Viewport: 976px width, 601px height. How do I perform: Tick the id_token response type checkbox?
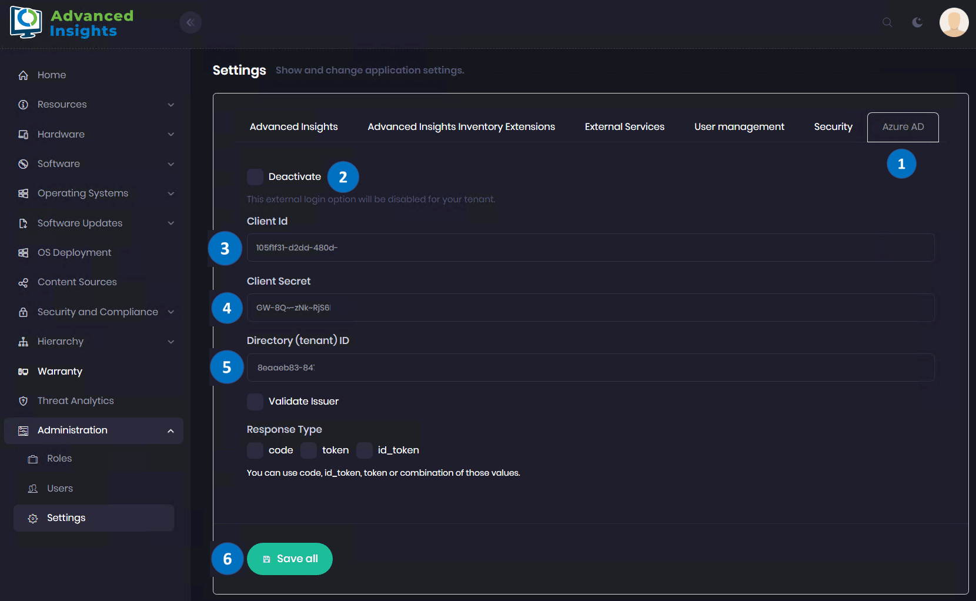click(x=365, y=450)
